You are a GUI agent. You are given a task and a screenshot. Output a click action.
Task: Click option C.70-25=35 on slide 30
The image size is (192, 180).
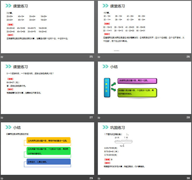[x=111, y=155]
